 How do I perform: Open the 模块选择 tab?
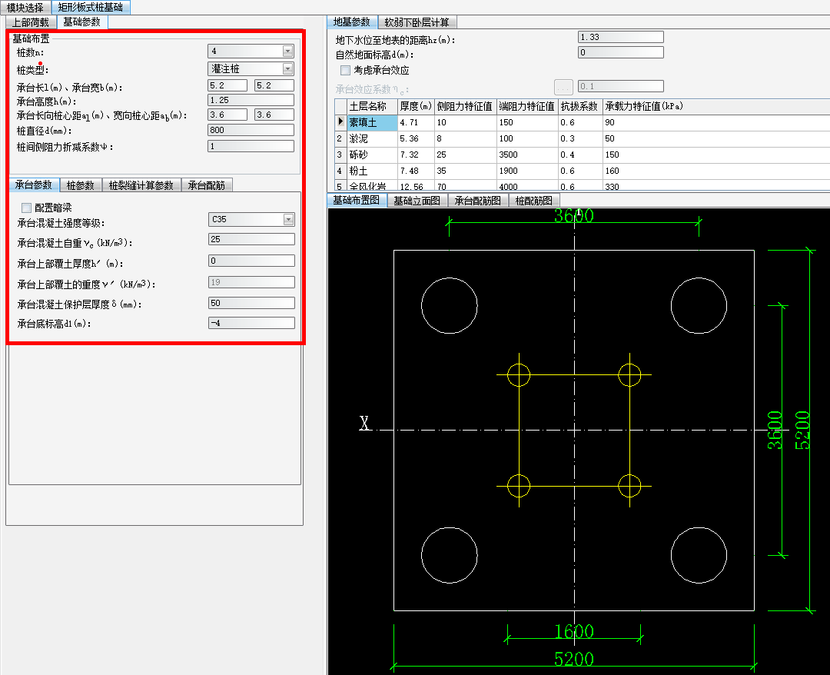25,8
